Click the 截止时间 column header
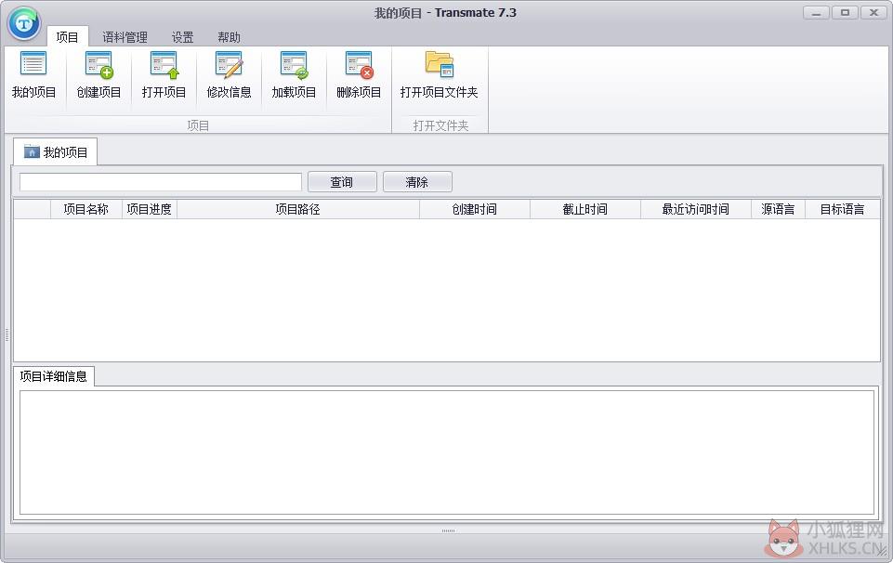The image size is (893, 563). (584, 209)
